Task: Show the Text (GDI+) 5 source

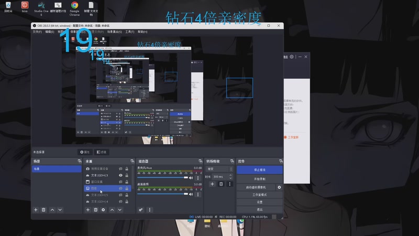Action: (120, 195)
